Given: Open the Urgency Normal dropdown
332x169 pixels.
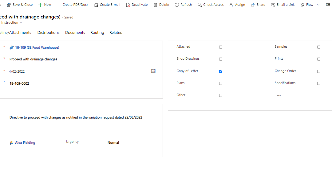Looking at the screenshot, I should [113, 143].
